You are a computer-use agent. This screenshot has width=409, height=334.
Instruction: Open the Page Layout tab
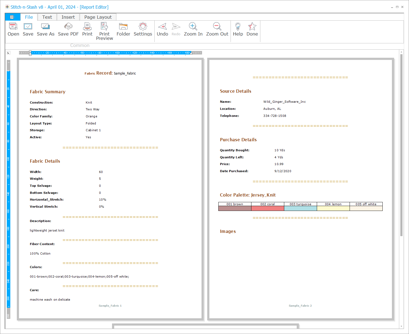pos(98,17)
